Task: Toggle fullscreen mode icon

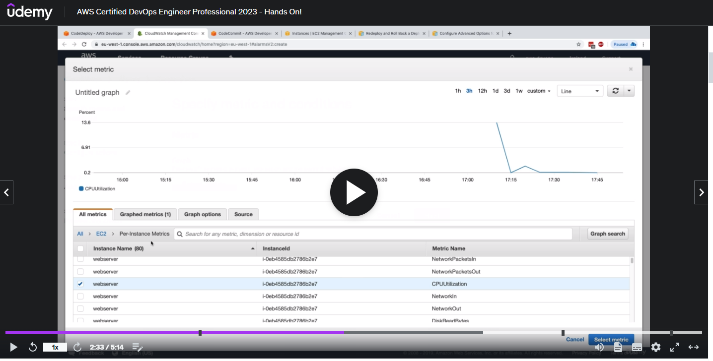Action: [x=675, y=347]
